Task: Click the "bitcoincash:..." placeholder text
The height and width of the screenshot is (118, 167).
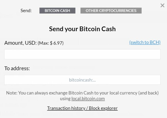Action: click(82, 80)
